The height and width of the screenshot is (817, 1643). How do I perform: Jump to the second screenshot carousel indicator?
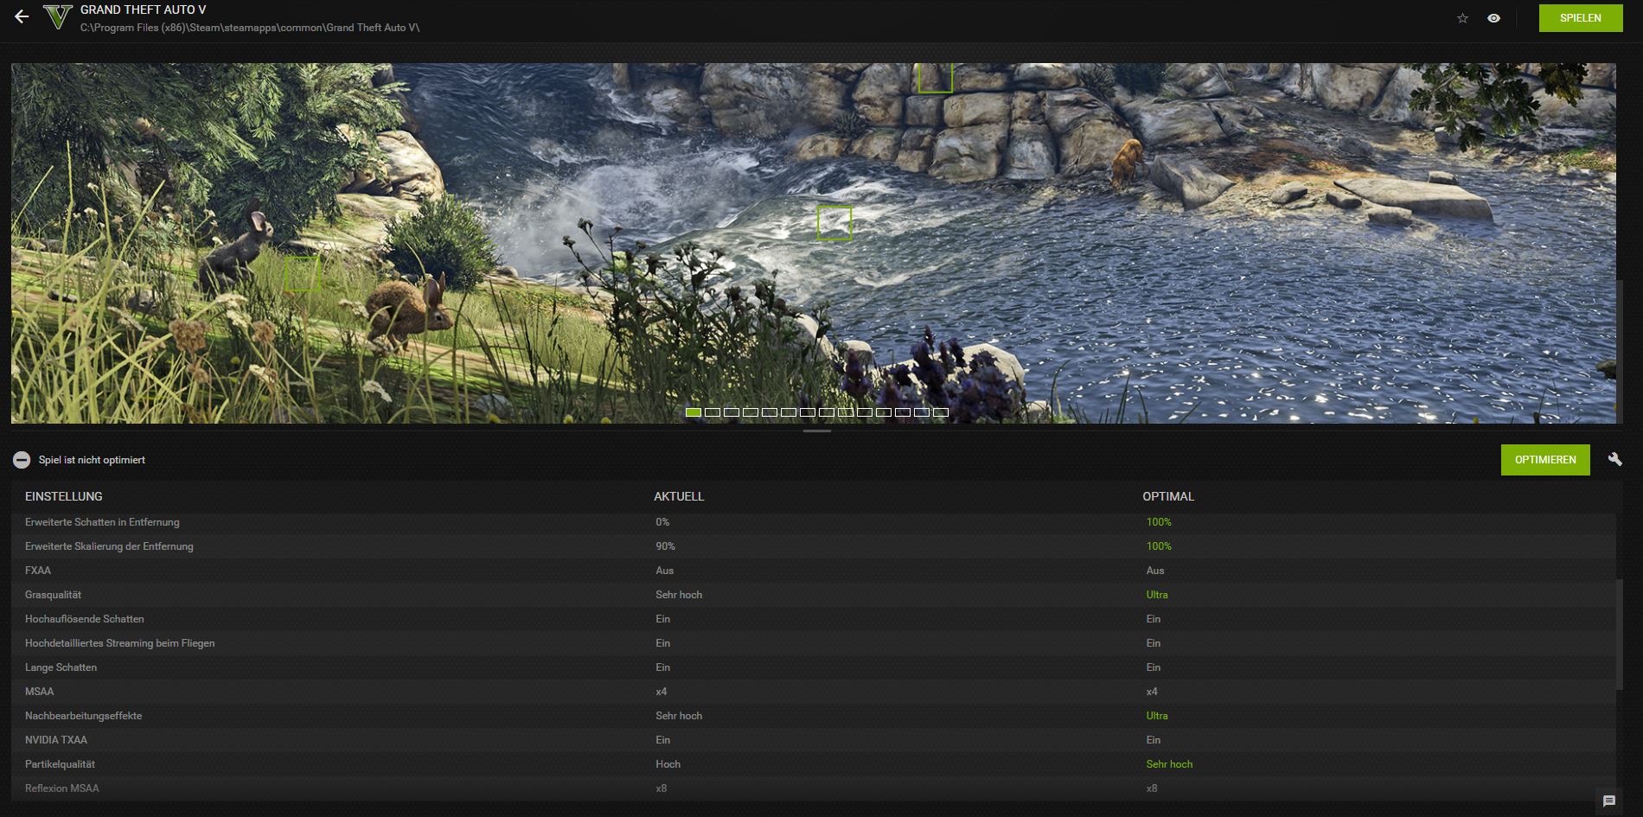click(713, 412)
